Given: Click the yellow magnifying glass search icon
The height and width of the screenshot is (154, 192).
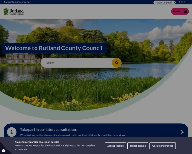Looking at the screenshot, I should [x=116, y=63].
